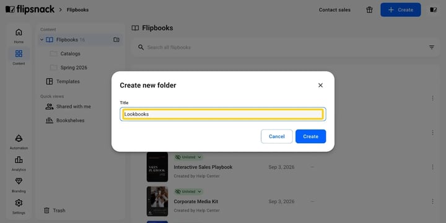The width and height of the screenshot is (446, 223).
Task: Go to Home in sidebar
Action: coord(19,36)
